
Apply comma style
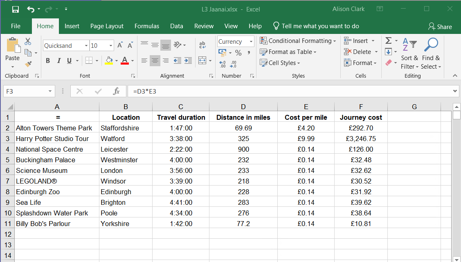249,53
